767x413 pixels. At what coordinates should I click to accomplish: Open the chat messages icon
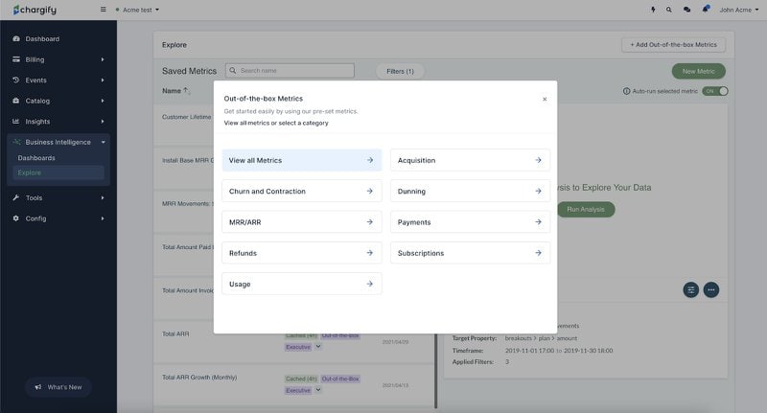tap(686, 10)
